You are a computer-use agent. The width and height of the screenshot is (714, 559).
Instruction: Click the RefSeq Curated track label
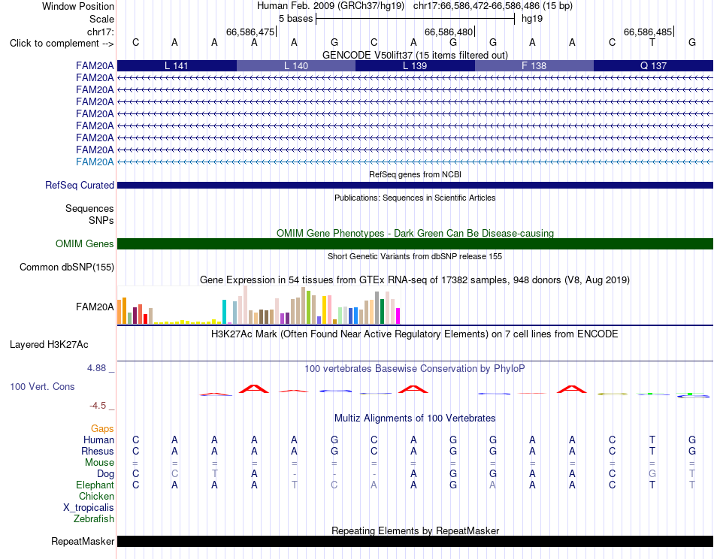coord(80,186)
